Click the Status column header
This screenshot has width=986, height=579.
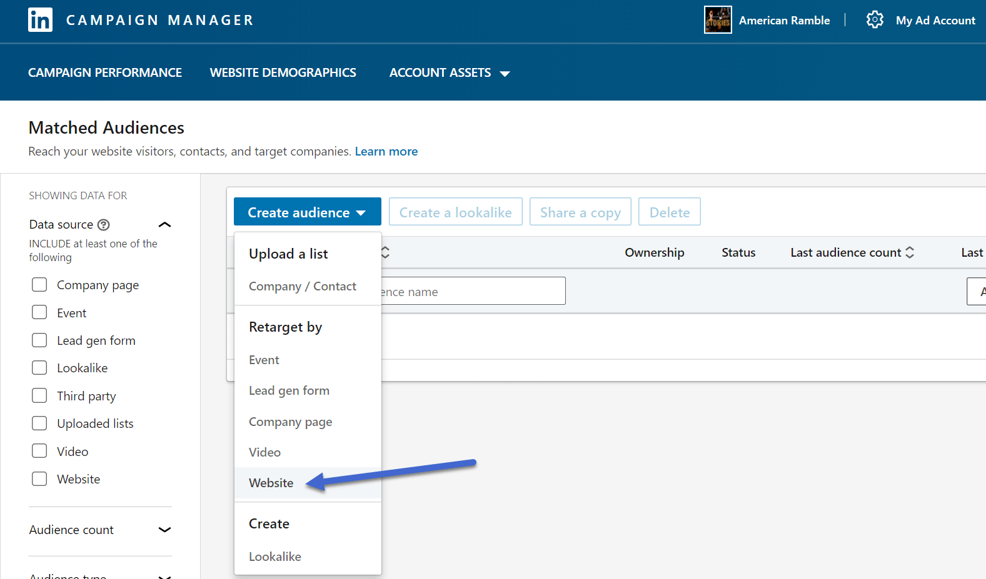[x=738, y=252]
